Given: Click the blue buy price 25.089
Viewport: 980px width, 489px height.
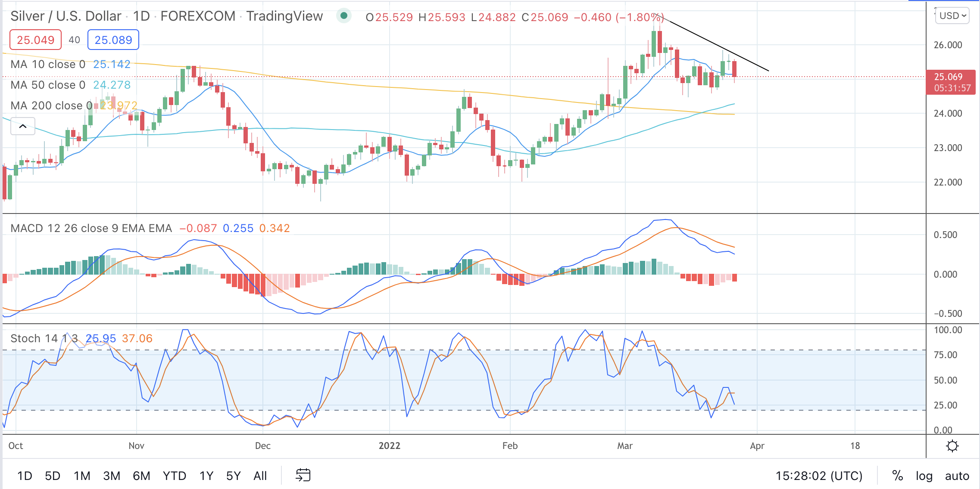Looking at the screenshot, I should 113,40.
